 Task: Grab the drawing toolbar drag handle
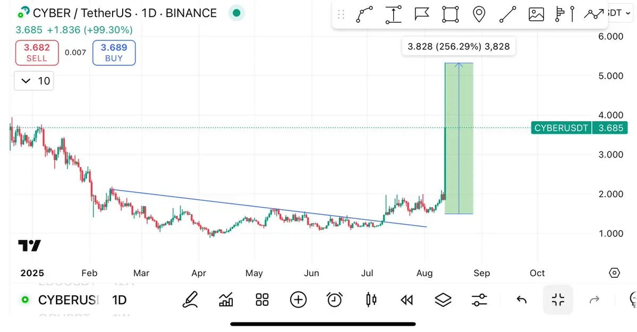(x=341, y=14)
